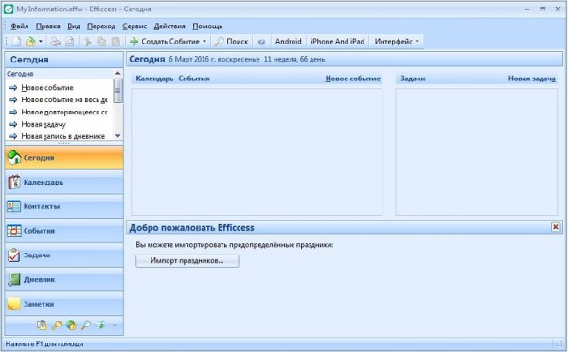This screenshot has width=568, height=352.
Task: Open the Сервис menu
Action: (x=134, y=26)
